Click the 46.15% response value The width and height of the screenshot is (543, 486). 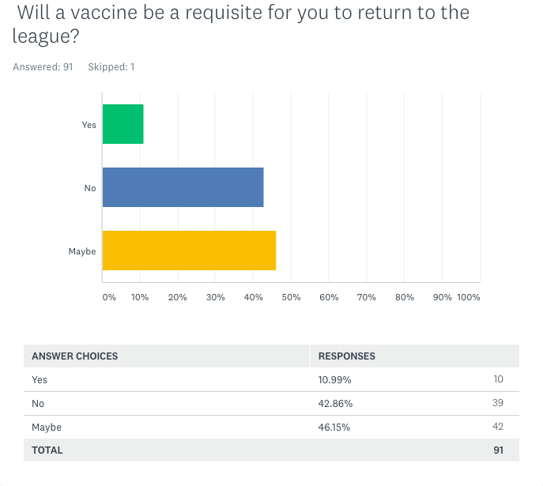click(334, 427)
